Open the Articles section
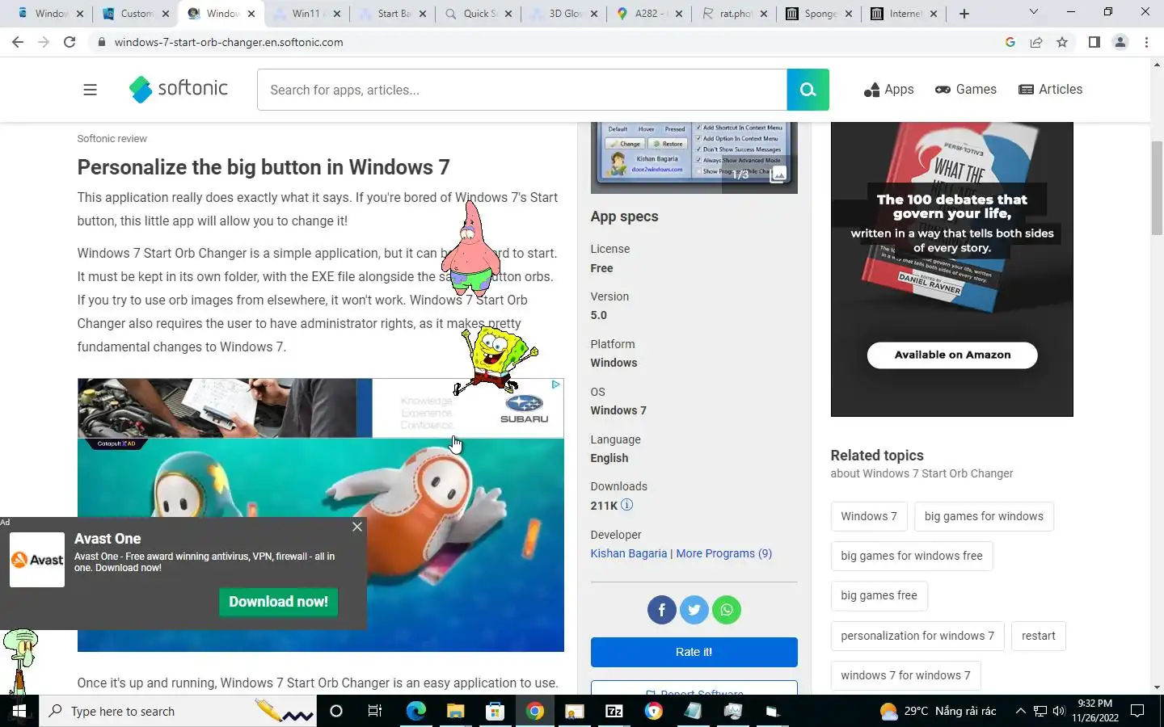Viewport: 1164px width, 727px height. [x=1050, y=90]
